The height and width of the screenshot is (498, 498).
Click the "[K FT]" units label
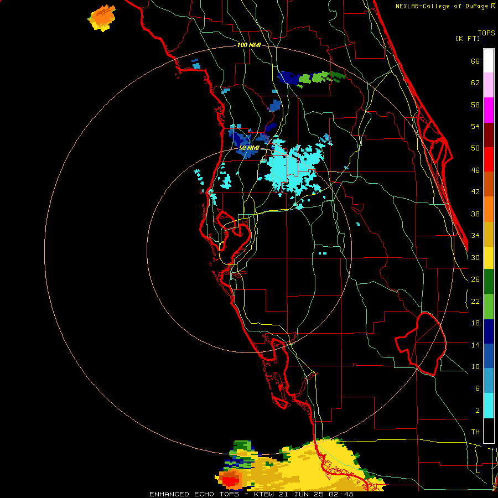[x=468, y=38]
